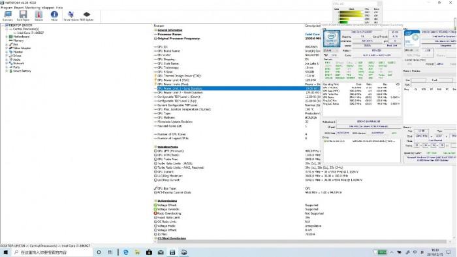Open Cortana from the taskbar
Viewport: 457px width, 257px height.
tap(99, 252)
